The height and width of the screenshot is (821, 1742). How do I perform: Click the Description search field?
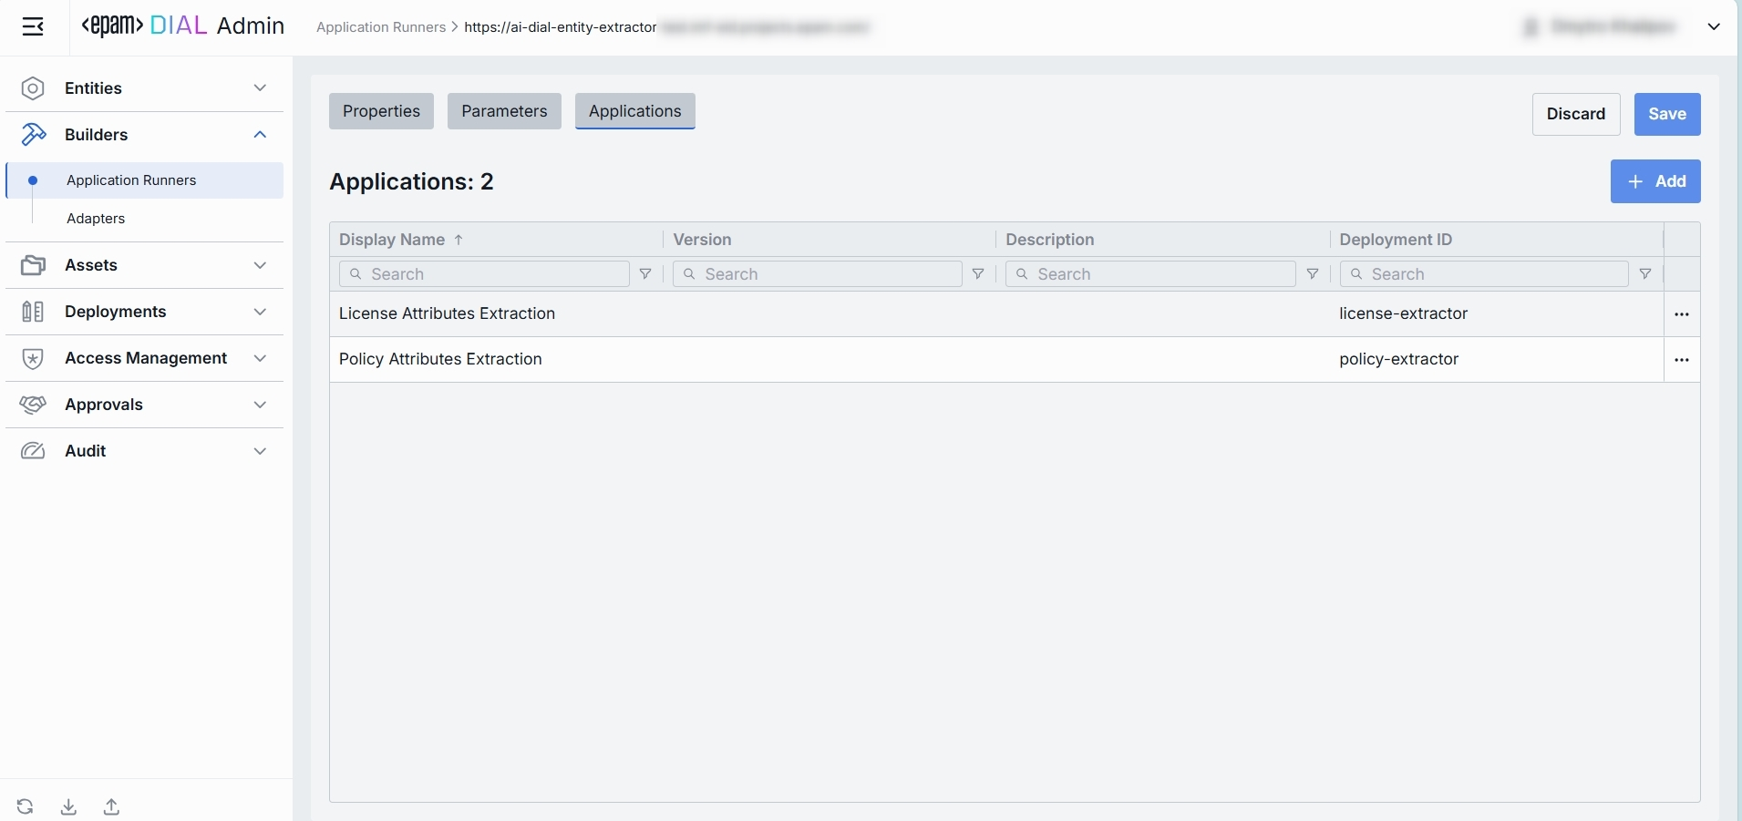tap(1150, 274)
